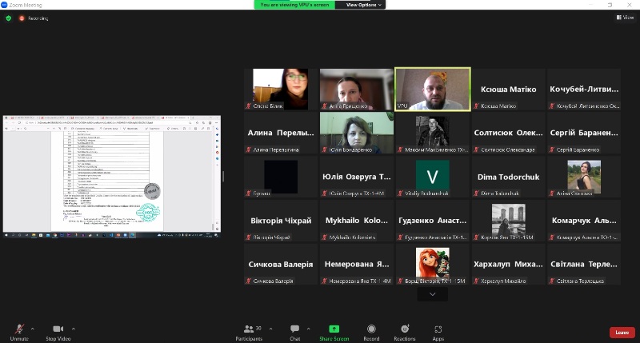640x343 pixels.
Task: Click the Zoom Meeting title bar logo
Action: pos(4,5)
